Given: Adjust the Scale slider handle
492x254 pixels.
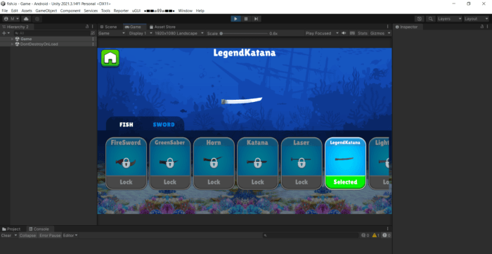Looking at the screenshot, I should [221, 33].
